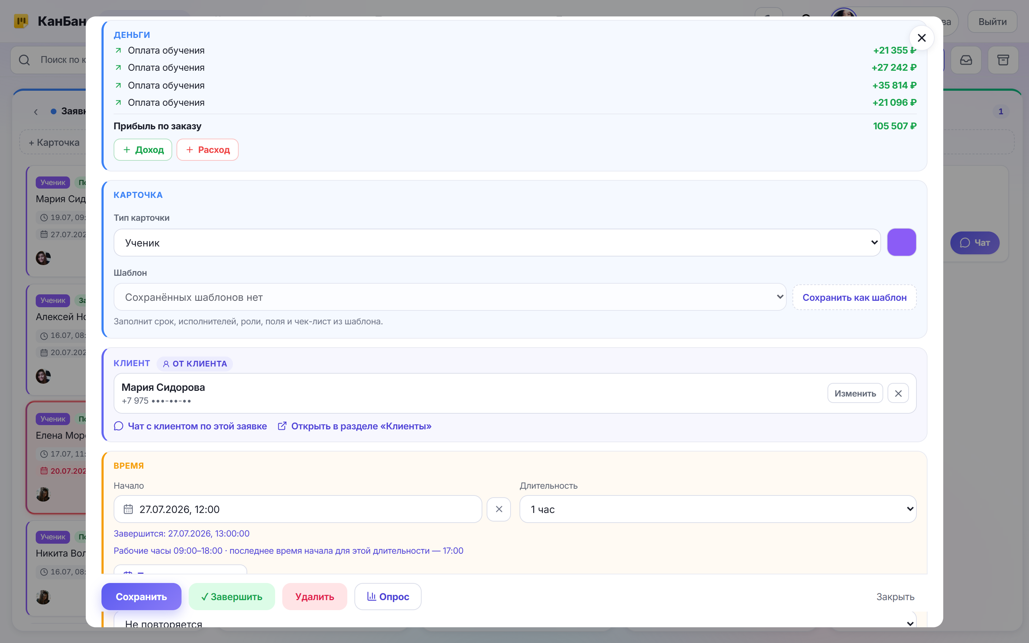Close the card dialog with X icon
1029x643 pixels.
coord(921,38)
